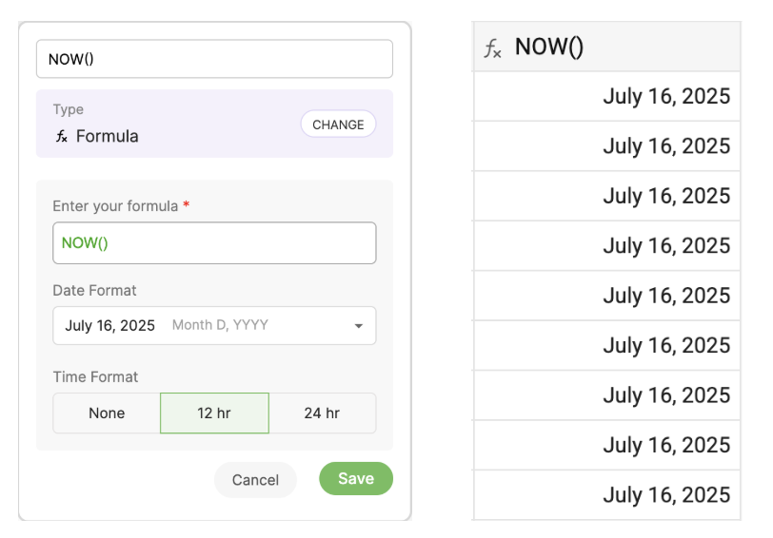Switch time format to 24 hr
This screenshot has width=773, height=538.
(x=322, y=413)
